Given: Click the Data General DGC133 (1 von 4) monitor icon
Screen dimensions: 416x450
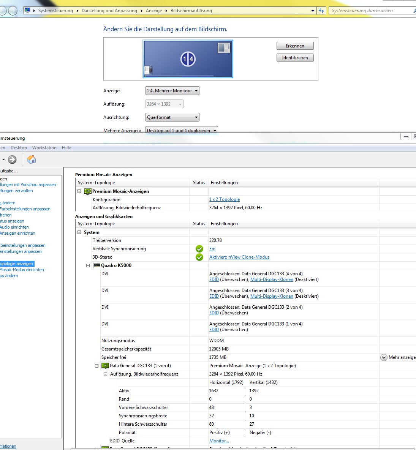Looking at the screenshot, I should (x=105, y=366).
